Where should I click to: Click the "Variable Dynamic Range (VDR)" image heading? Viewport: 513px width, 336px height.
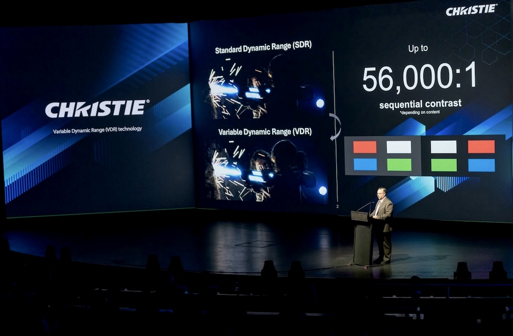tap(265, 132)
